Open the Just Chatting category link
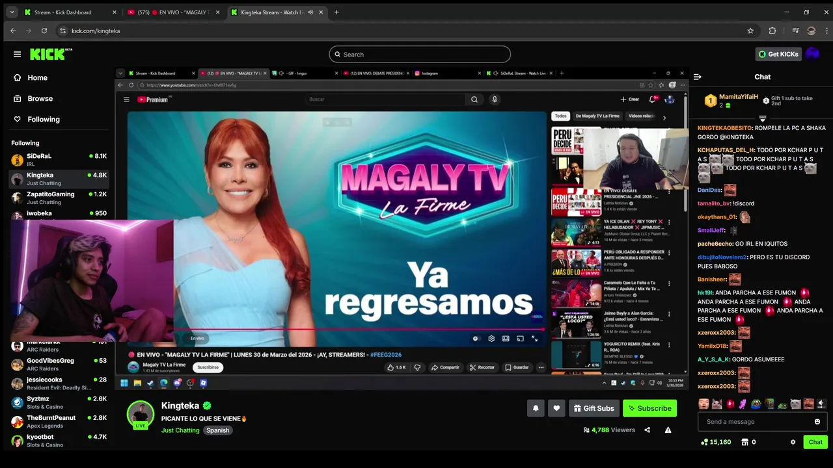The height and width of the screenshot is (468, 833). point(180,430)
